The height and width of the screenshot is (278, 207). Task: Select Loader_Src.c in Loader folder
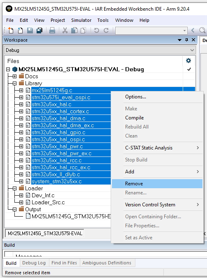pyautogui.click(x=48, y=202)
